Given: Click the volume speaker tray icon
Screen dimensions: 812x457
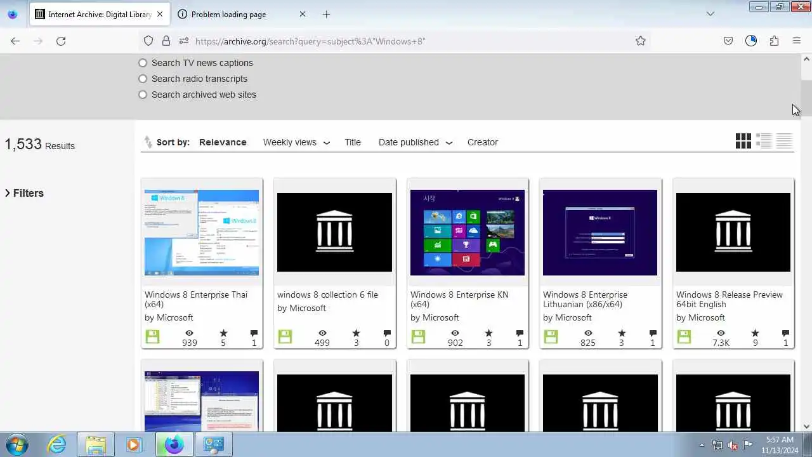Looking at the screenshot, I should click(733, 445).
